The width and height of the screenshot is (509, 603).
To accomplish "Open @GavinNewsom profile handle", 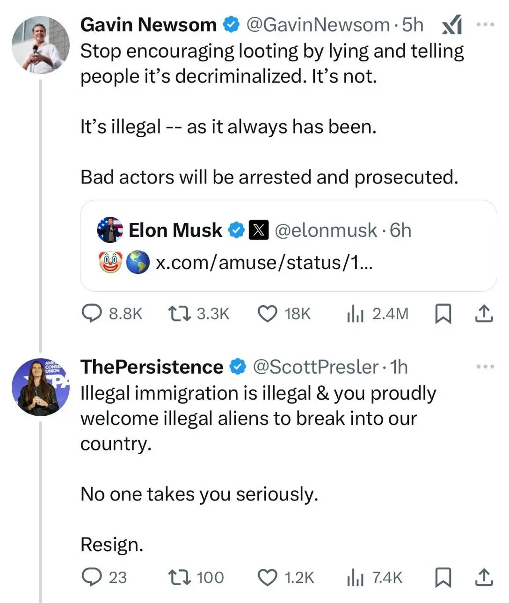I will 318,25.
